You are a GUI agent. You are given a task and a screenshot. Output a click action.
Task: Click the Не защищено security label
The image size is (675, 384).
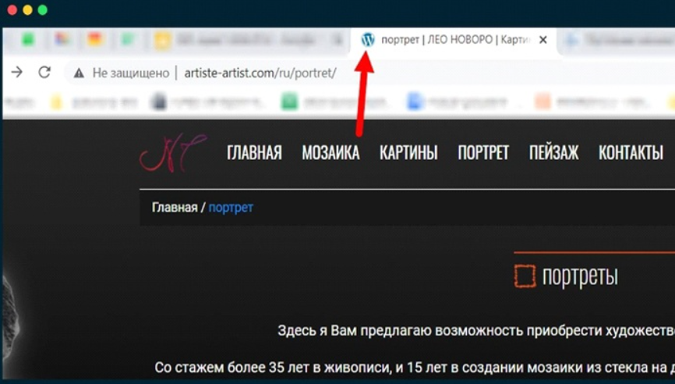131,73
